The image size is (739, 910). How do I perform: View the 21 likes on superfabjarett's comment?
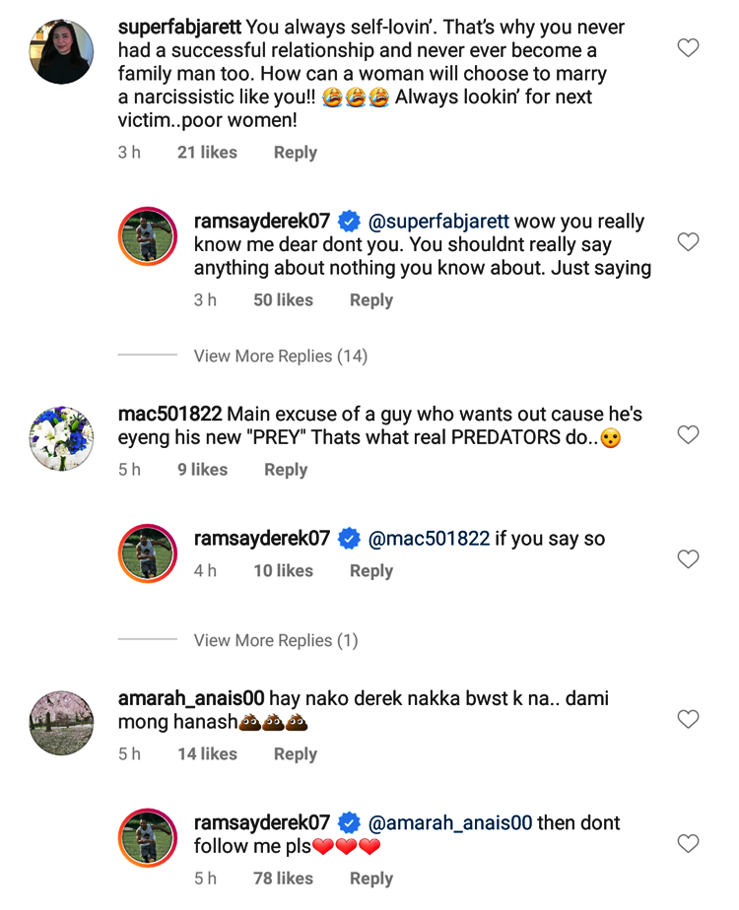[207, 153]
